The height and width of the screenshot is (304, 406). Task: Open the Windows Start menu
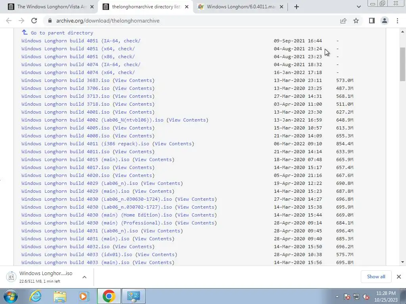[11, 296]
